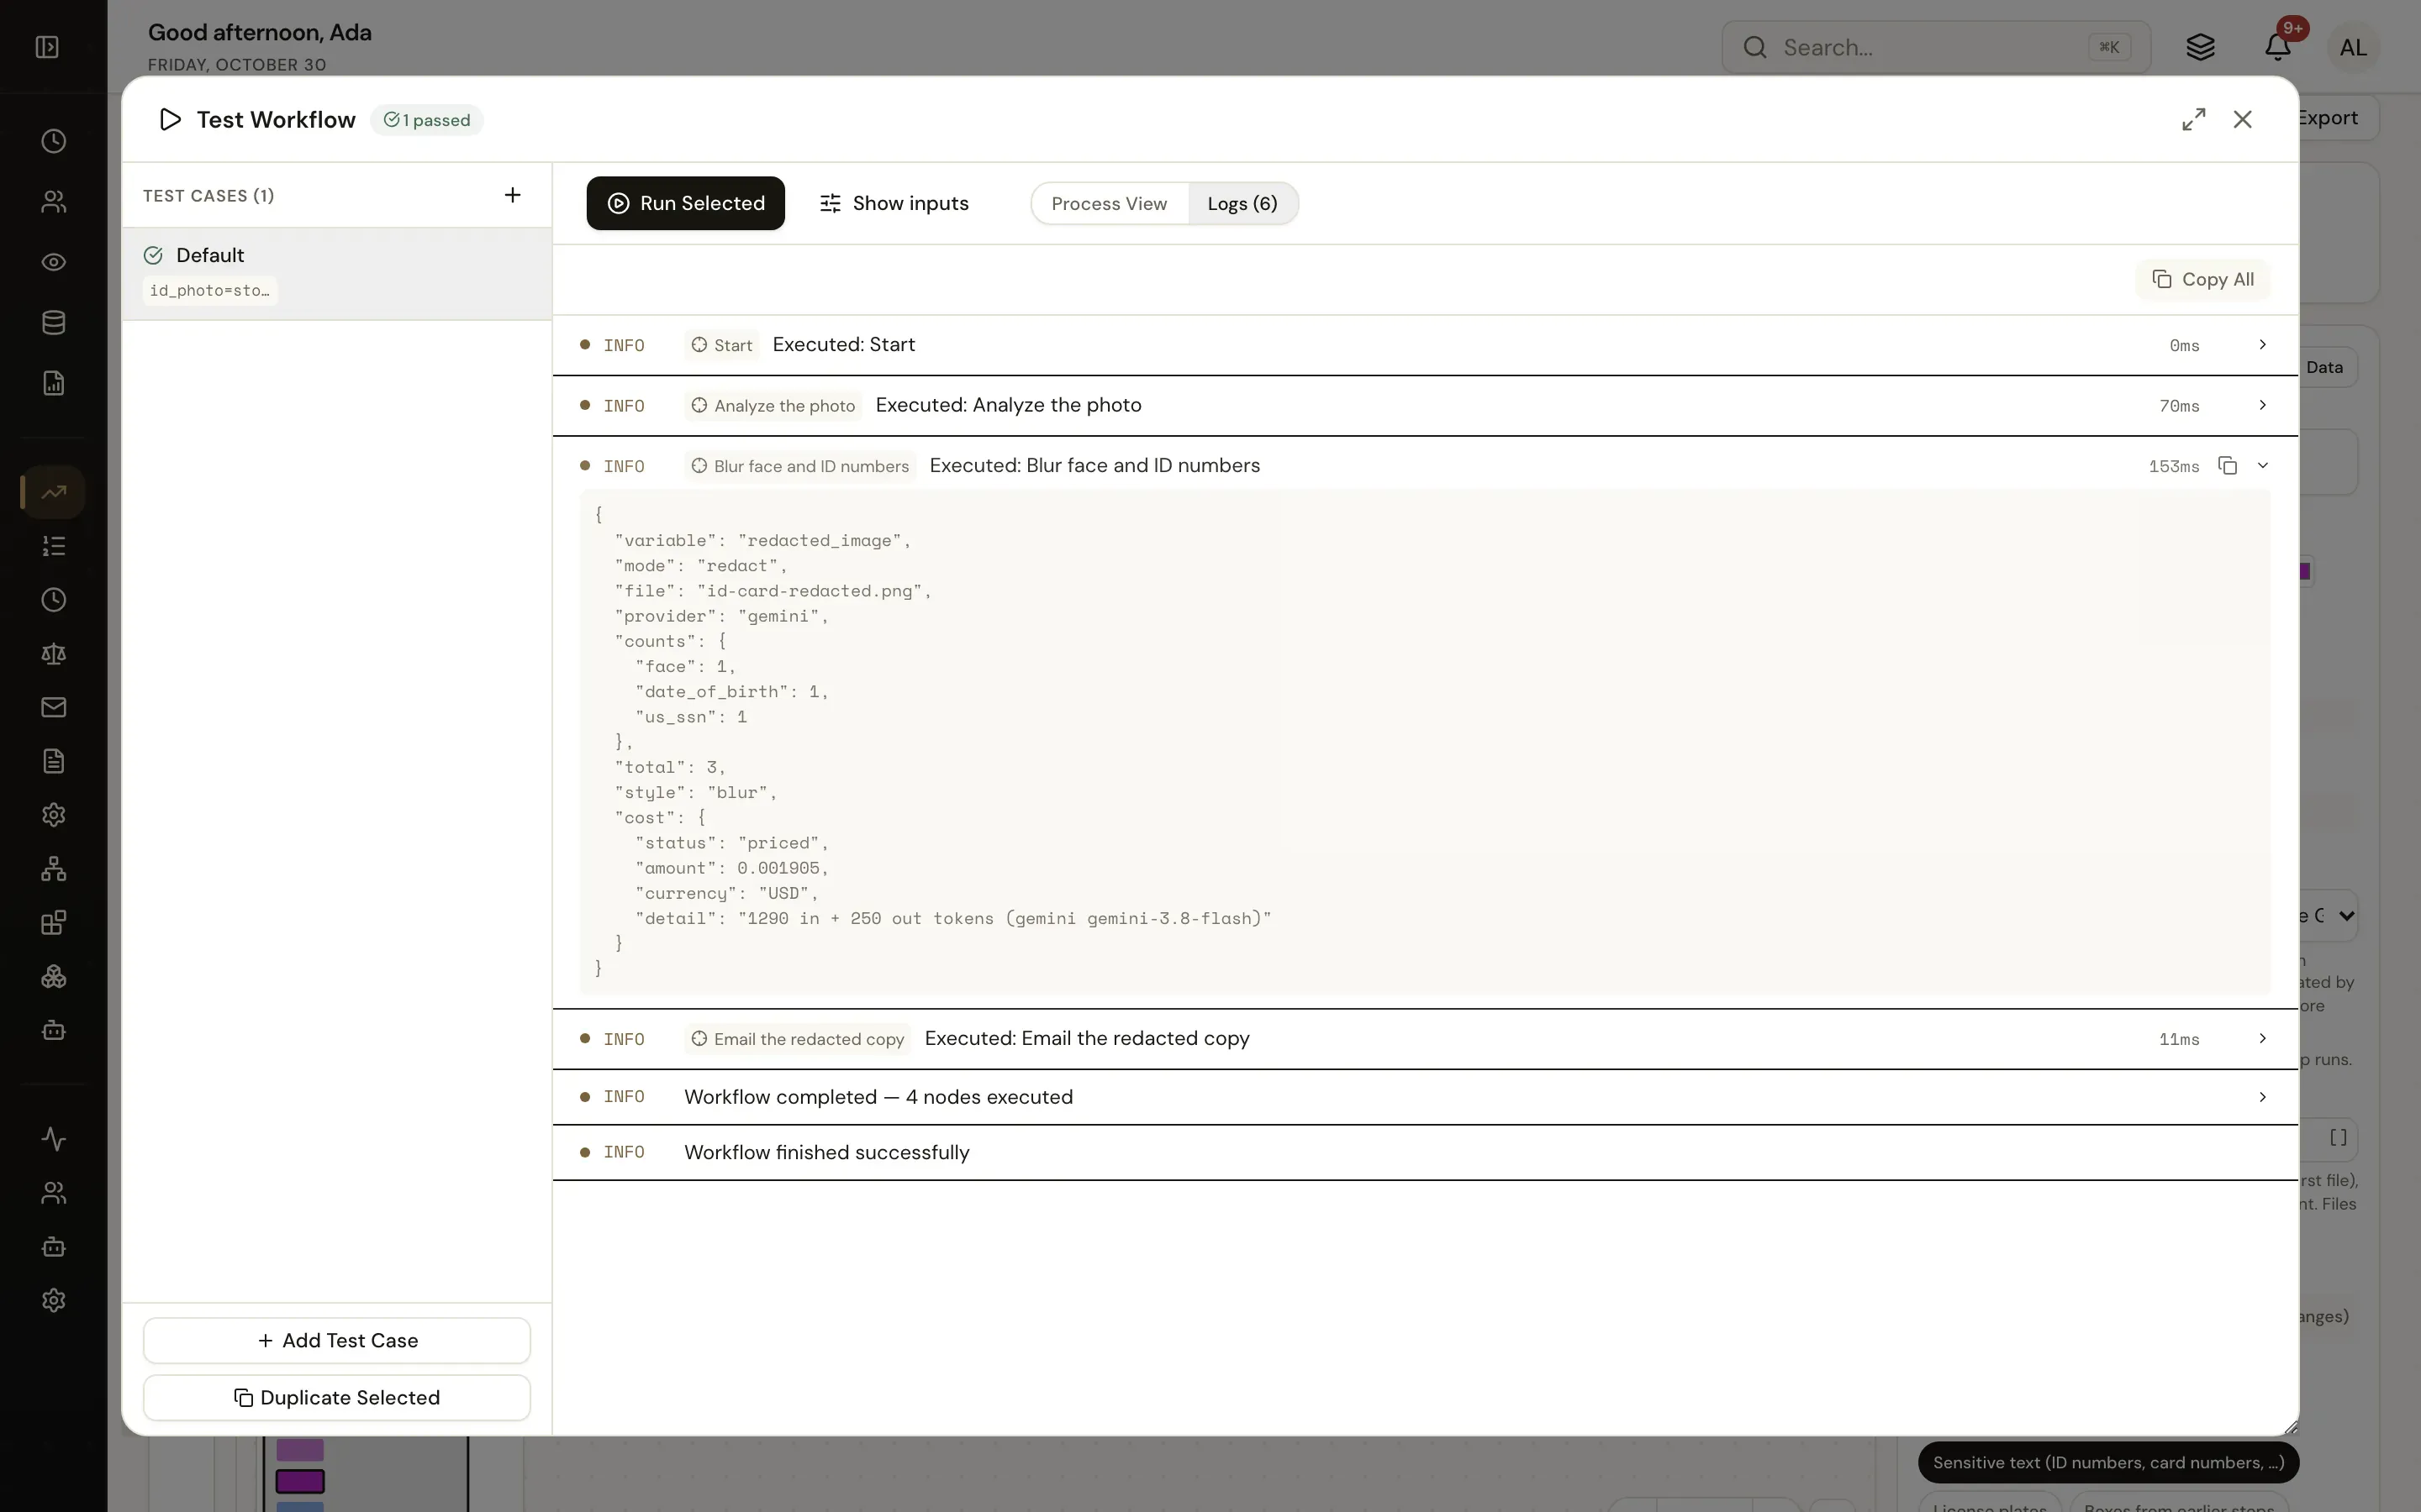Open the database cylinder icon in sidebar

[x=54, y=323]
